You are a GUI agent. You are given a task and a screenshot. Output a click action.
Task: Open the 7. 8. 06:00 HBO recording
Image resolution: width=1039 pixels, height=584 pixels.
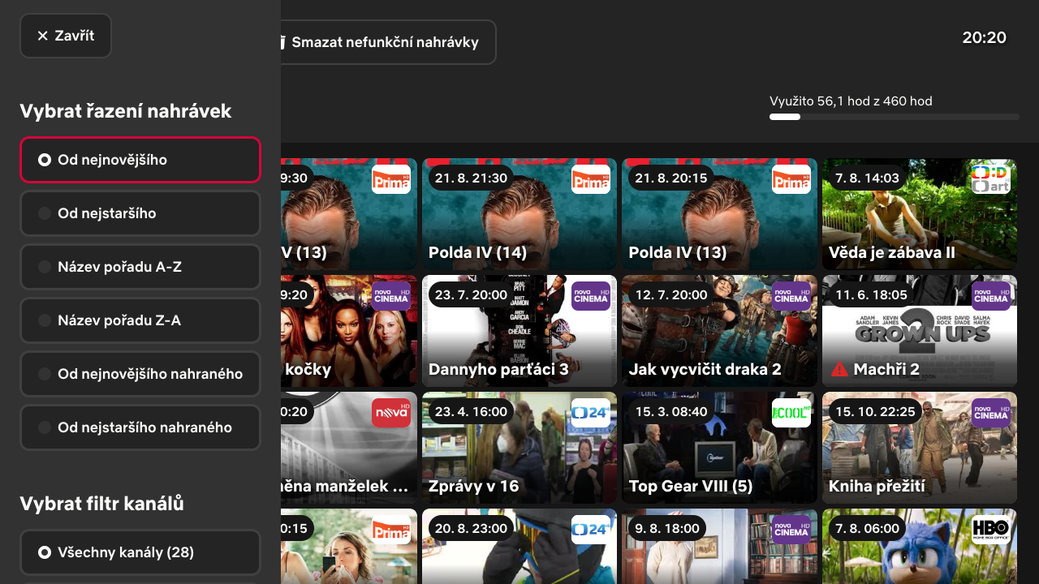coord(920,547)
